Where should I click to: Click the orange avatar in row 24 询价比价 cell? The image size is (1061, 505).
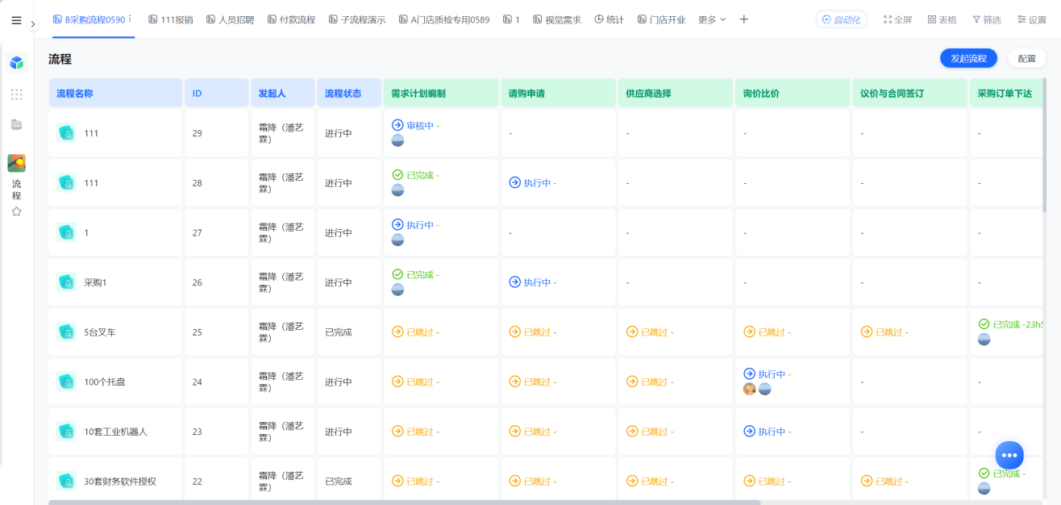pyautogui.click(x=750, y=389)
